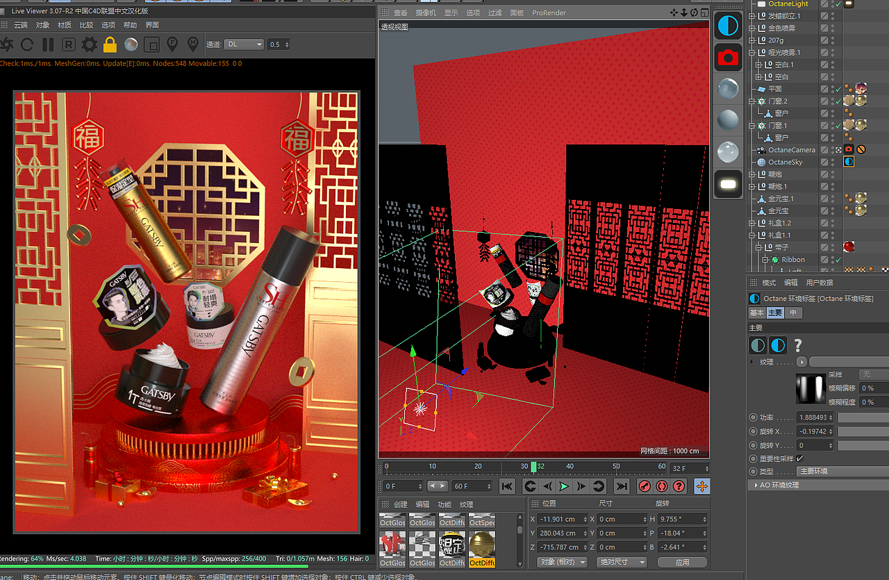Screen dimensions: 889x580
Task: Open the Live Viewer settings gear icon
Action: tap(89, 44)
